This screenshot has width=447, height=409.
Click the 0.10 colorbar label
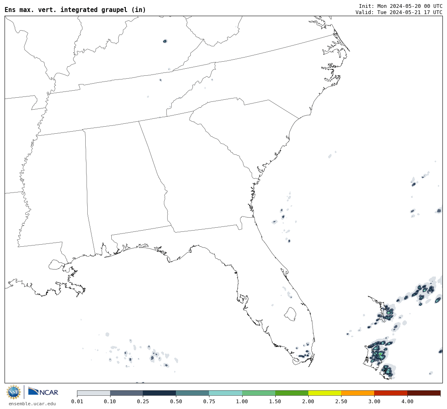110,402
